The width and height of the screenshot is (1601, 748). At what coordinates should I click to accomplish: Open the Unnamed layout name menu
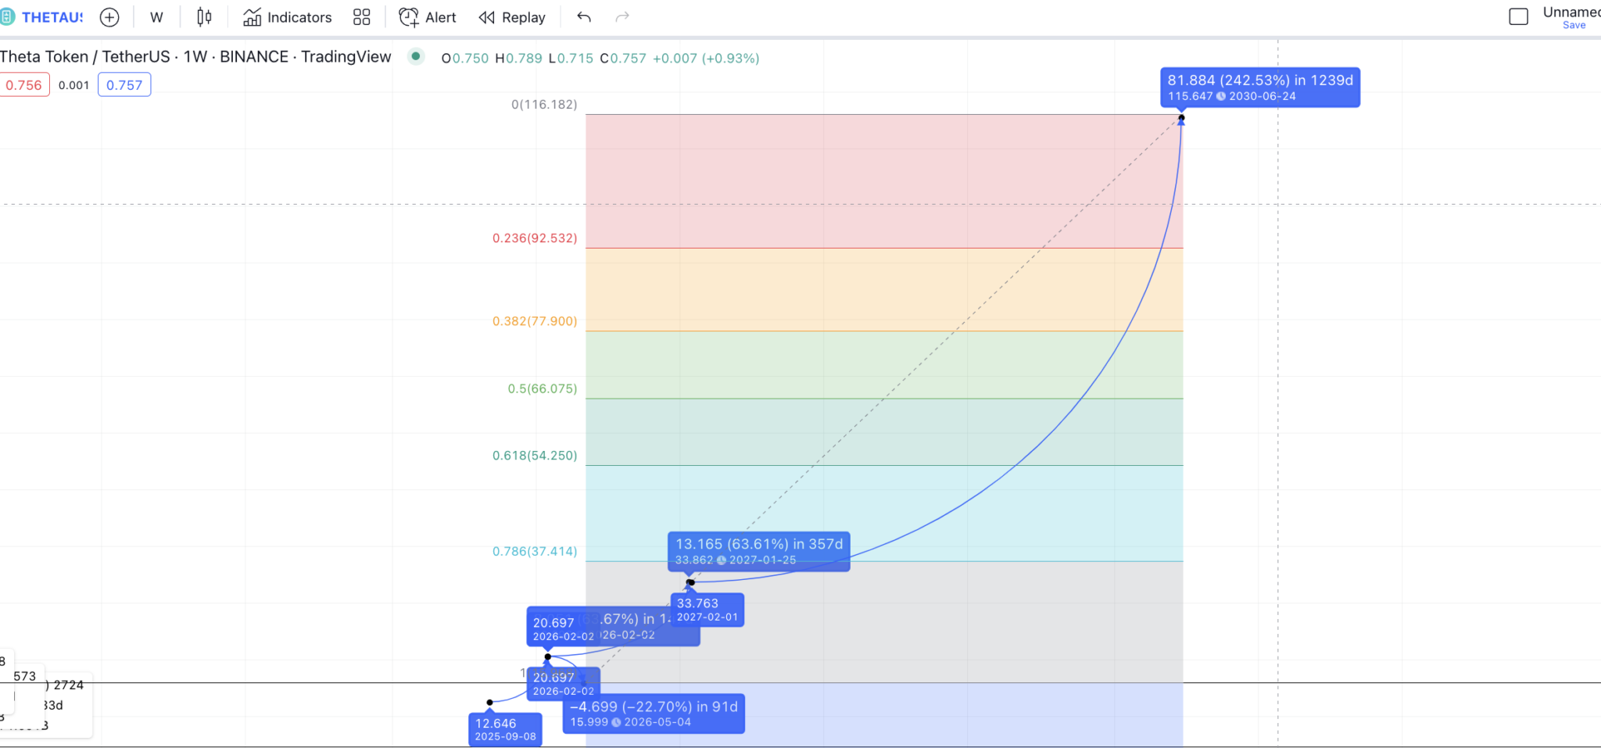[x=1571, y=12]
